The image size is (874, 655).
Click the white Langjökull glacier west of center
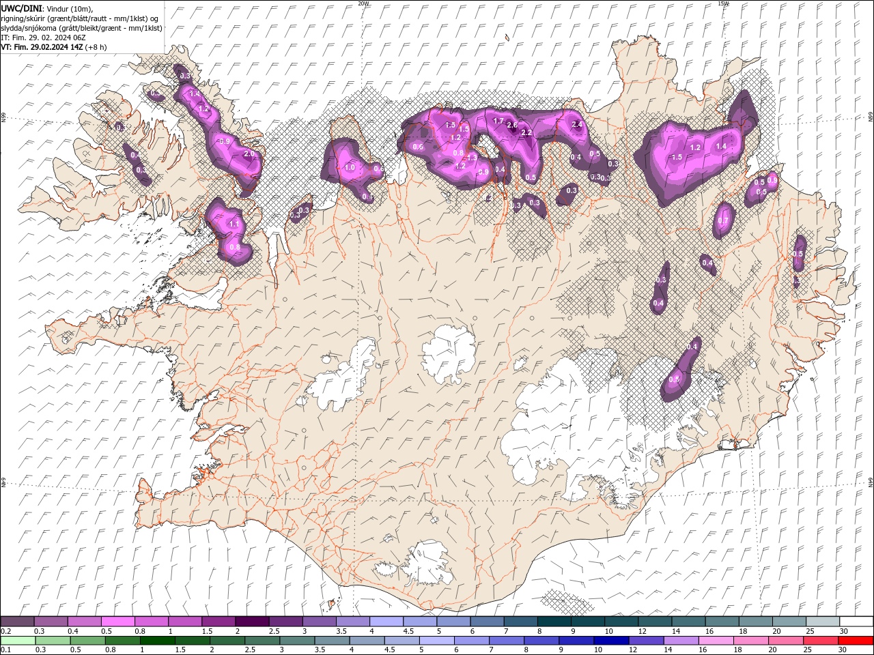pyautogui.click(x=343, y=375)
